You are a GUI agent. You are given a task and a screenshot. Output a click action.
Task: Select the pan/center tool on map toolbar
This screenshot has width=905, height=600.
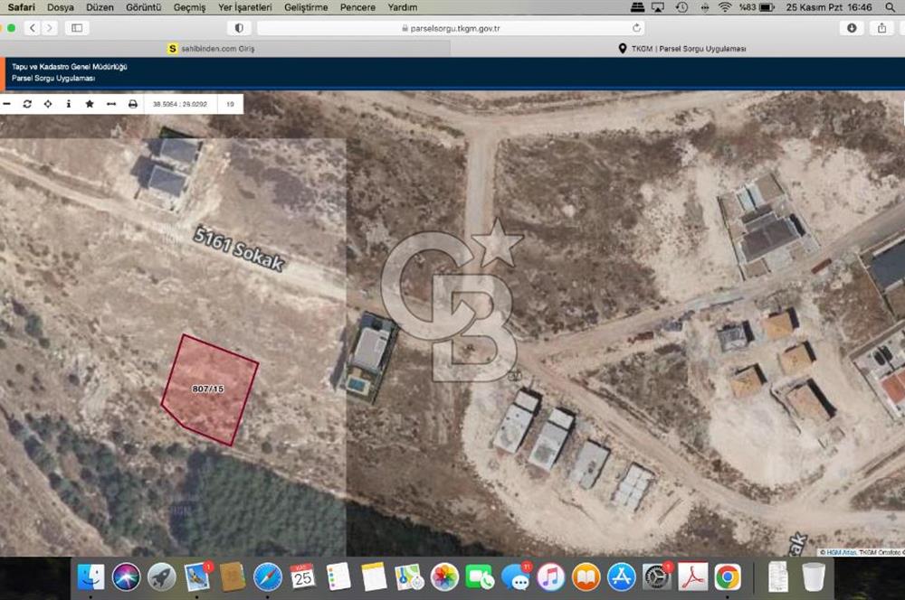coord(48,104)
